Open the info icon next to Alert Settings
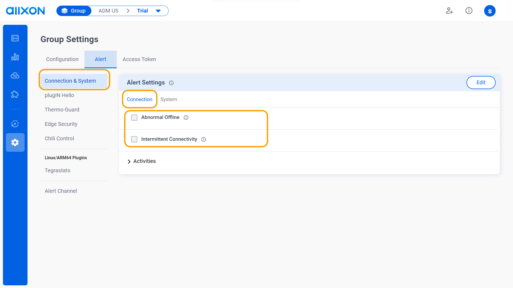Screen dimensions: 513x288 click(x=171, y=83)
